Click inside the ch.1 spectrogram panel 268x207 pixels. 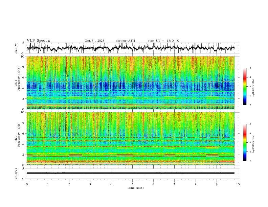pyautogui.click(x=131, y=83)
